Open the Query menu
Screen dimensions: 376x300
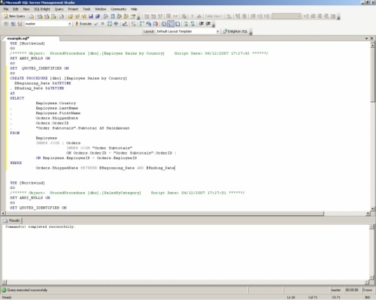pyautogui.click(x=59, y=9)
